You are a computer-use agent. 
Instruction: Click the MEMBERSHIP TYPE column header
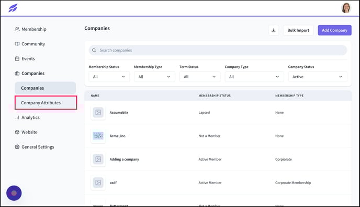pyautogui.click(x=289, y=95)
